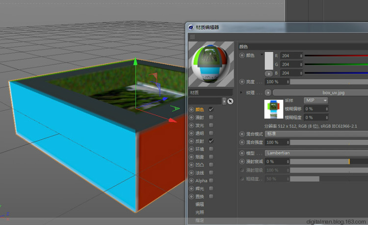Select the 编辑 (Editor) entry in the channel list

tap(200, 204)
